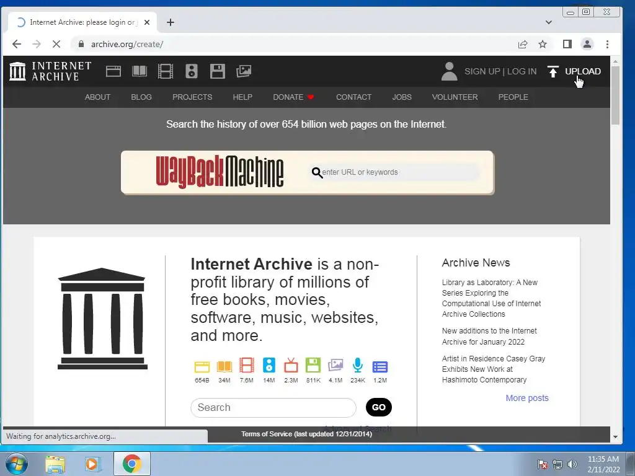Open the Texts book icon in navbar
The image size is (635, 476).
(x=140, y=71)
